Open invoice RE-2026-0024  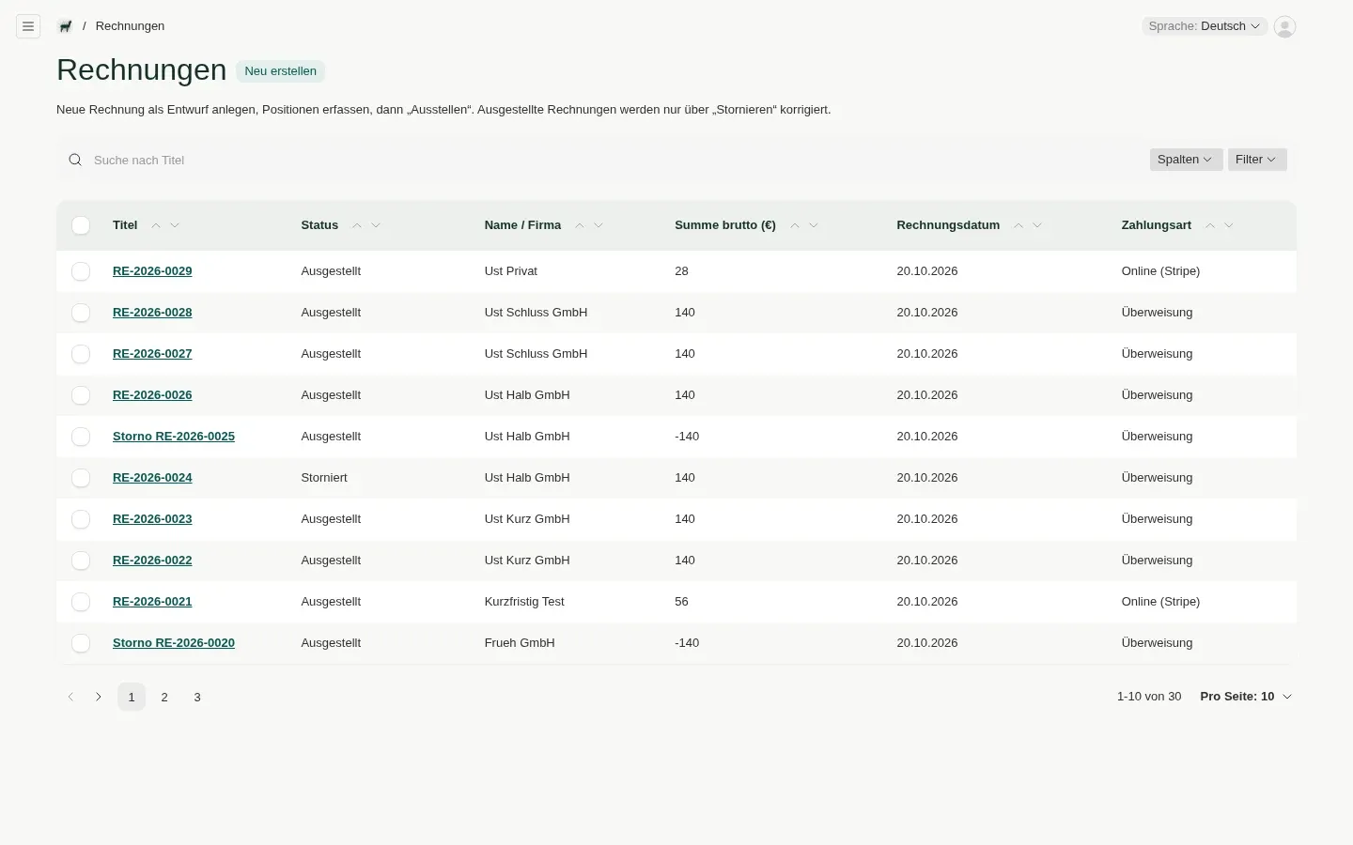pyautogui.click(x=152, y=478)
